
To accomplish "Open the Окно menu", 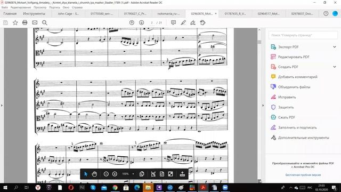I will [66, 7].
